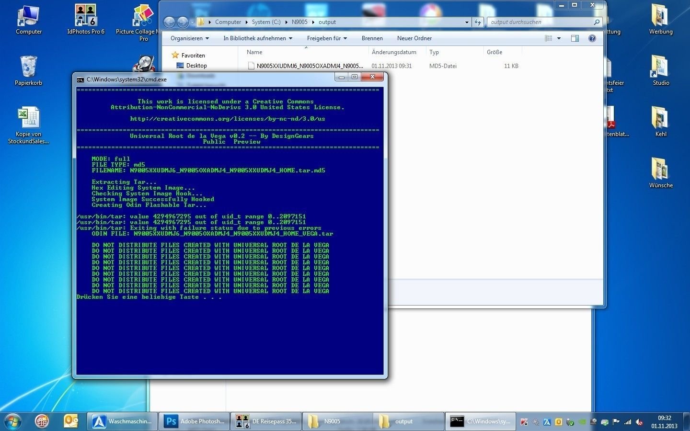Open the Picture Collage Maker Pro shortcut
The height and width of the screenshot is (431, 690).
(138, 23)
